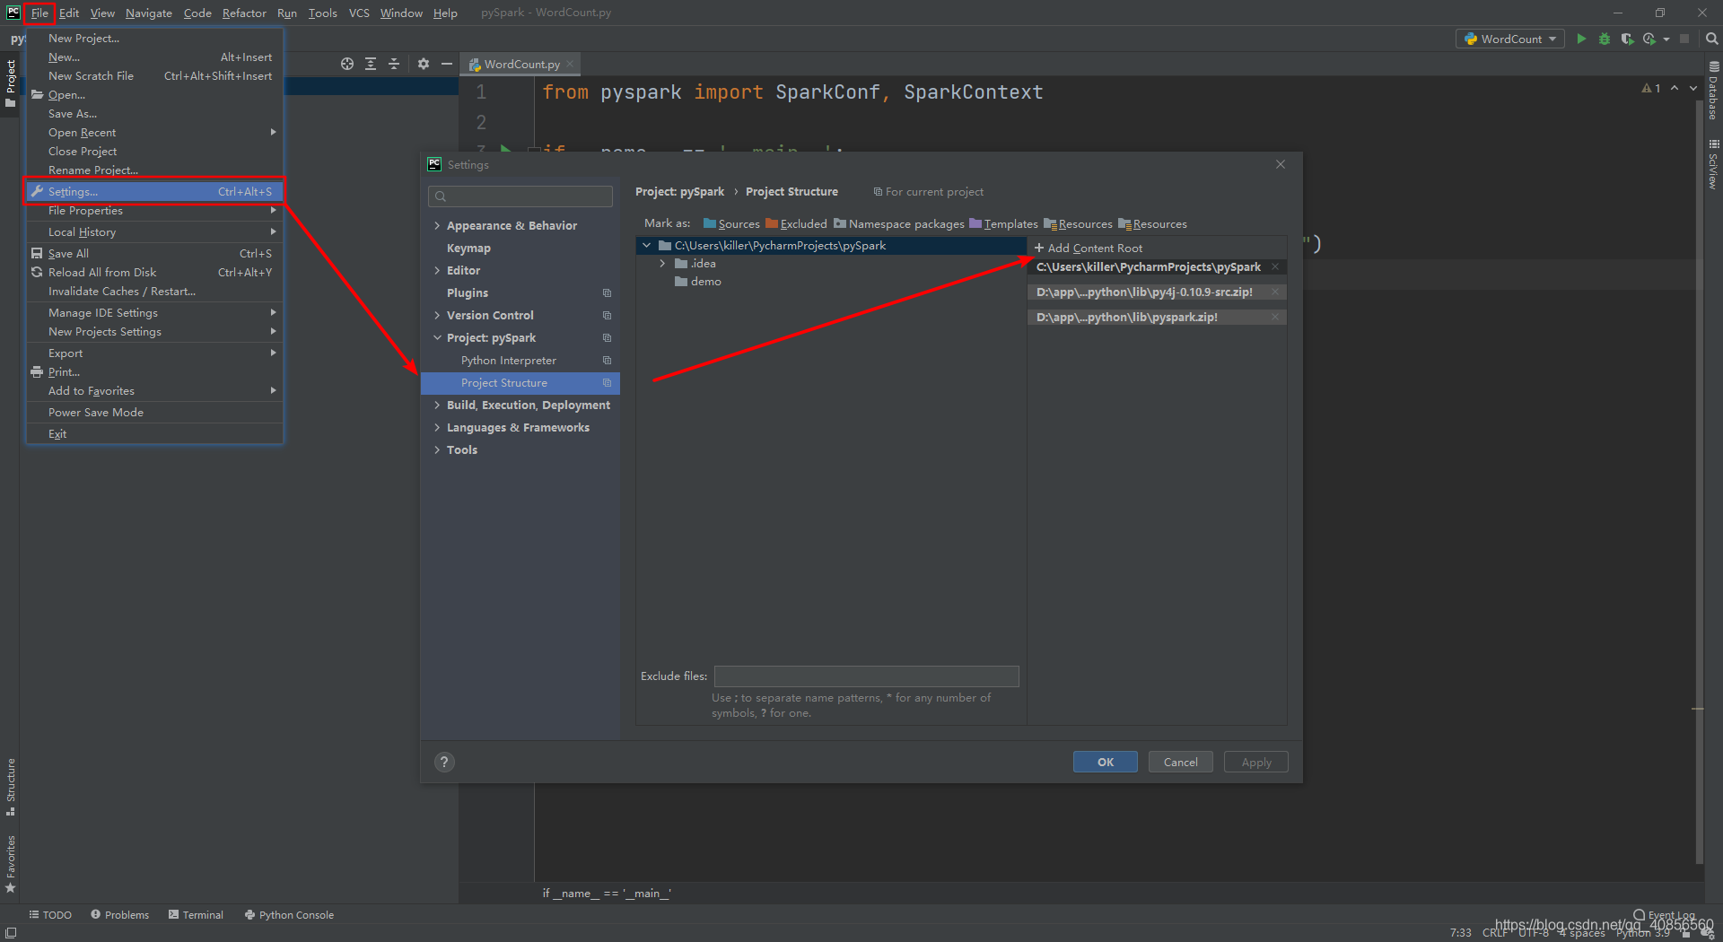Expand Languages & Frameworks settings
1723x942 pixels.
pos(437,427)
